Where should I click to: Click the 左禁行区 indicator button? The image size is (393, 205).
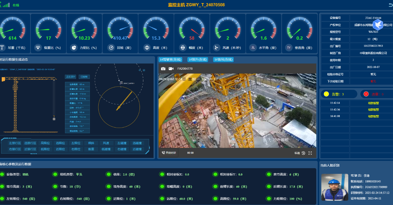point(15,143)
